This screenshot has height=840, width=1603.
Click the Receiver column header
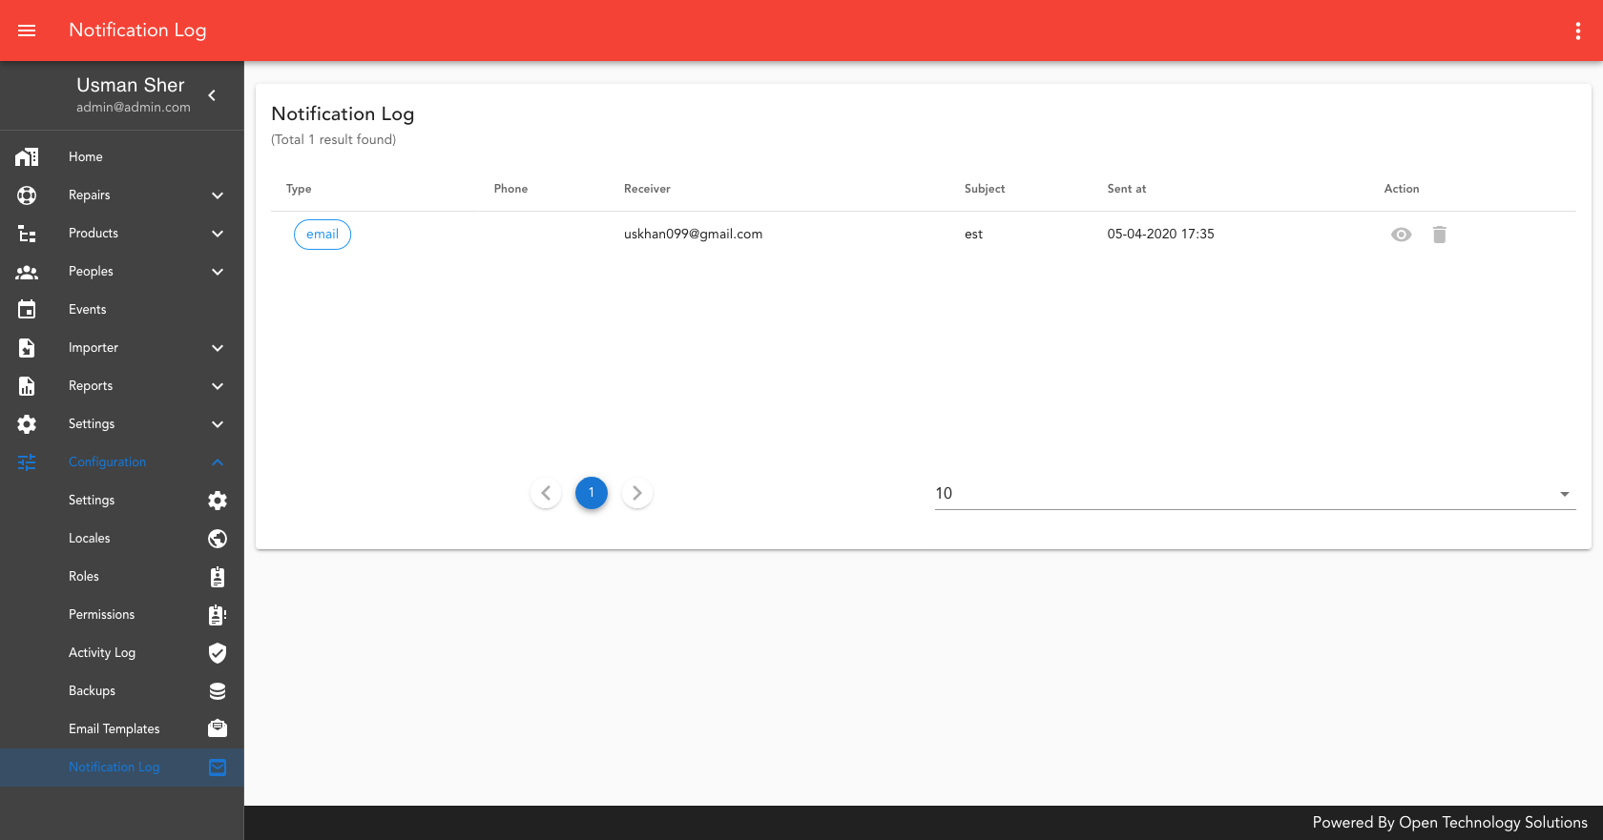click(x=647, y=189)
